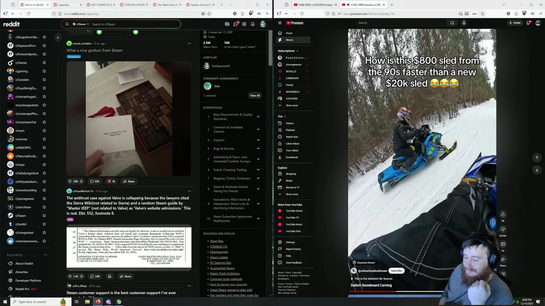Expand rule 1 Basic Requirements & Quality Standards
This screenshot has height=306, width=545.
point(258,116)
